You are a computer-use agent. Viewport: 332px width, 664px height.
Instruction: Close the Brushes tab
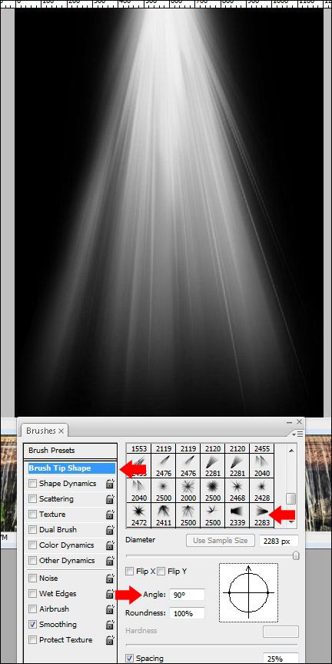pyautogui.click(x=61, y=431)
